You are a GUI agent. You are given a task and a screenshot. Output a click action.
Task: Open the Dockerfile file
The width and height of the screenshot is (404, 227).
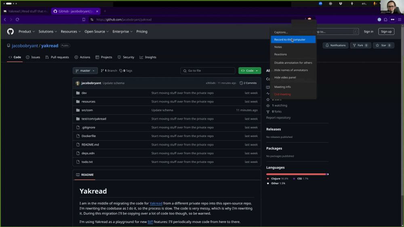(x=88, y=136)
